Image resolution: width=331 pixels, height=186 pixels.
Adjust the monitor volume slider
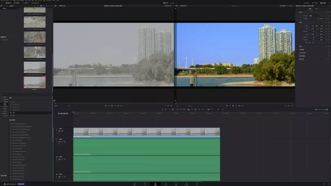pyautogui.click(x=321, y=110)
